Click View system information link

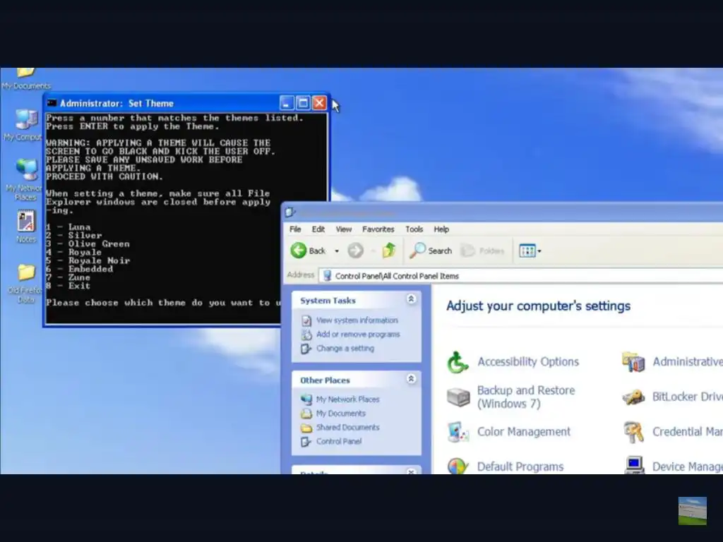pos(357,320)
